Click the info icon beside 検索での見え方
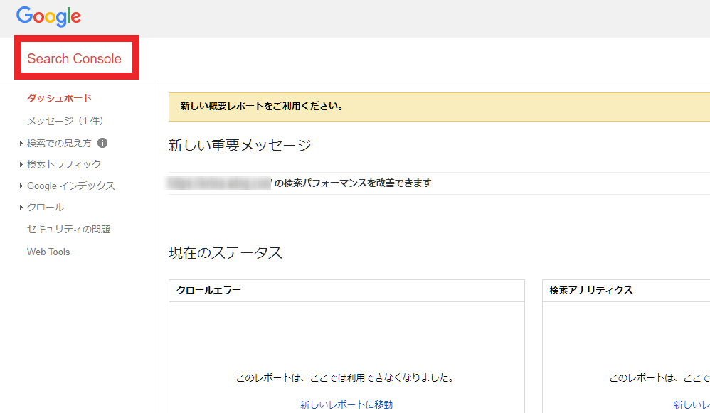Screen dimensions: 710x413 (102, 143)
